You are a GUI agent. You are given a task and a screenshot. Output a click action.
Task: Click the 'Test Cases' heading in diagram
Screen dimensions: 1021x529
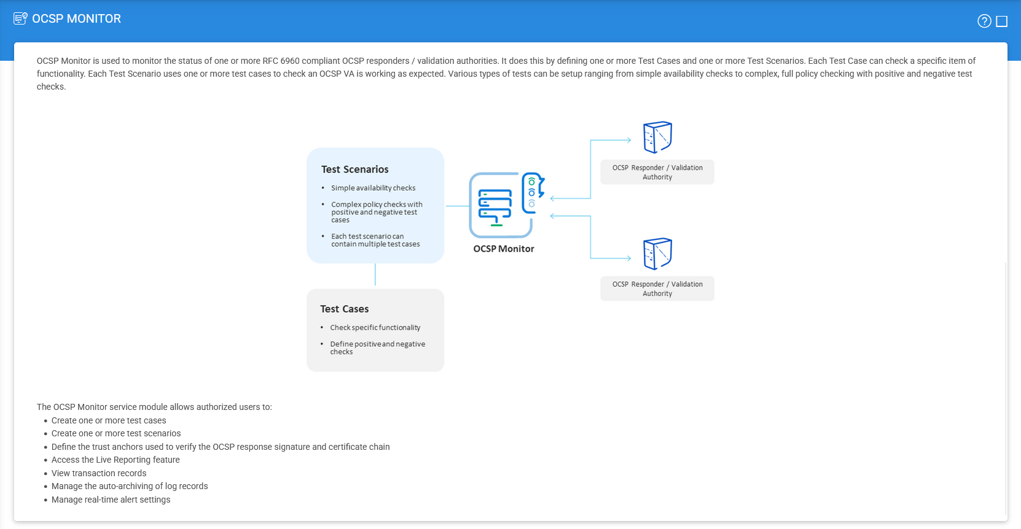point(344,309)
